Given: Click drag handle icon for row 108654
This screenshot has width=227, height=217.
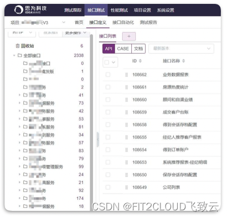Looking at the screenshot, I should point(126,150).
